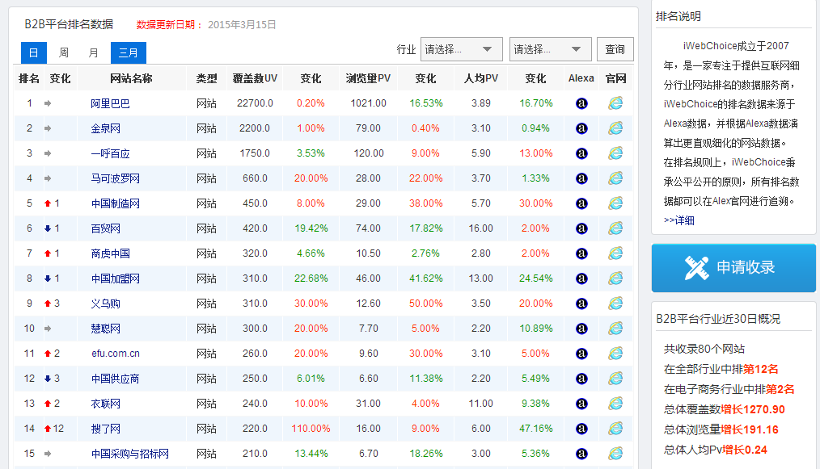
Task: Click the Alexa icon in the 百贸网 row
Action: [x=581, y=228]
